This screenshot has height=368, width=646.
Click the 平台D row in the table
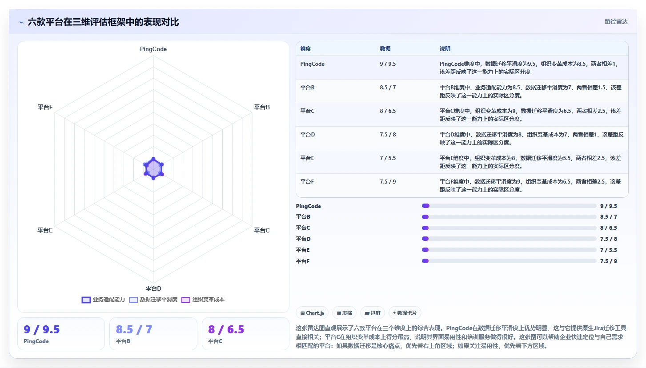click(462, 138)
